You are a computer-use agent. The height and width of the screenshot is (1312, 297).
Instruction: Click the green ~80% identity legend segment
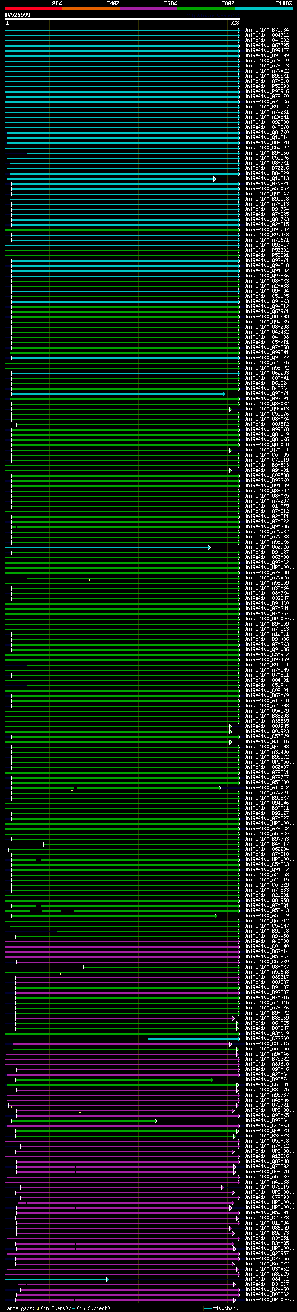[x=206, y=8]
